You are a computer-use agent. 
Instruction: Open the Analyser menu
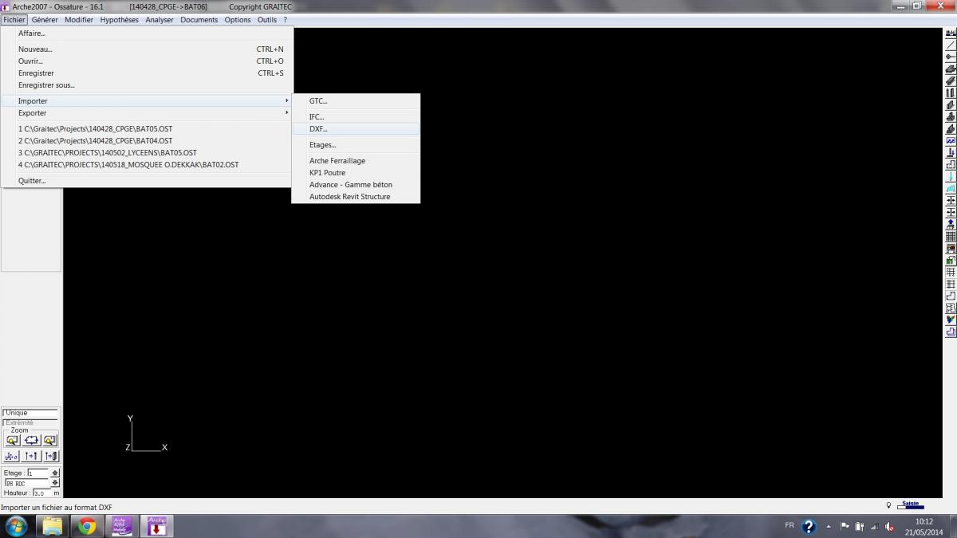(x=159, y=20)
